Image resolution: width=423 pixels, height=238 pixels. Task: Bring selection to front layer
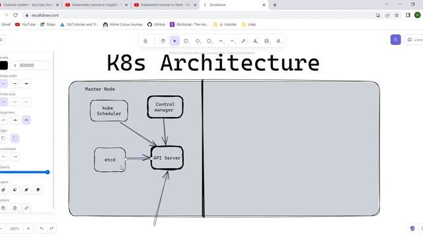(x=38, y=190)
